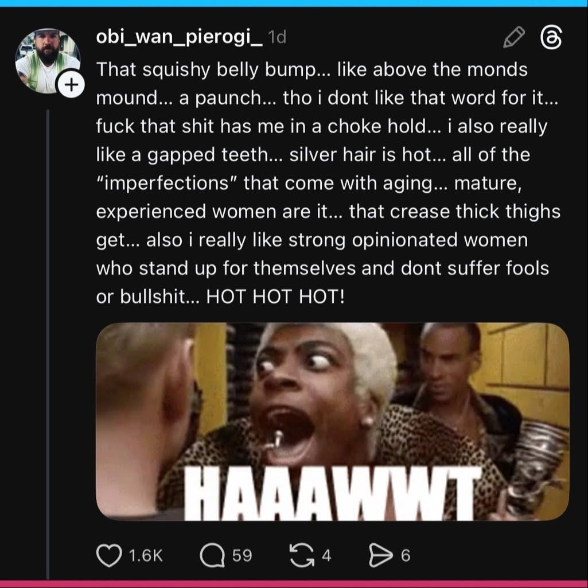Tap the pencil edit icon

click(513, 37)
